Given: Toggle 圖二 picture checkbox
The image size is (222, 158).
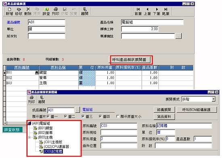Looking at the screenshot, I should click(x=65, y=116).
